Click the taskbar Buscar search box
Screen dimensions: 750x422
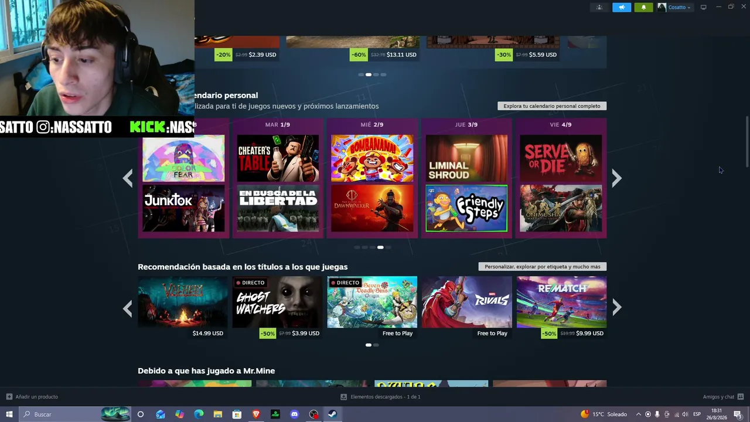75,414
